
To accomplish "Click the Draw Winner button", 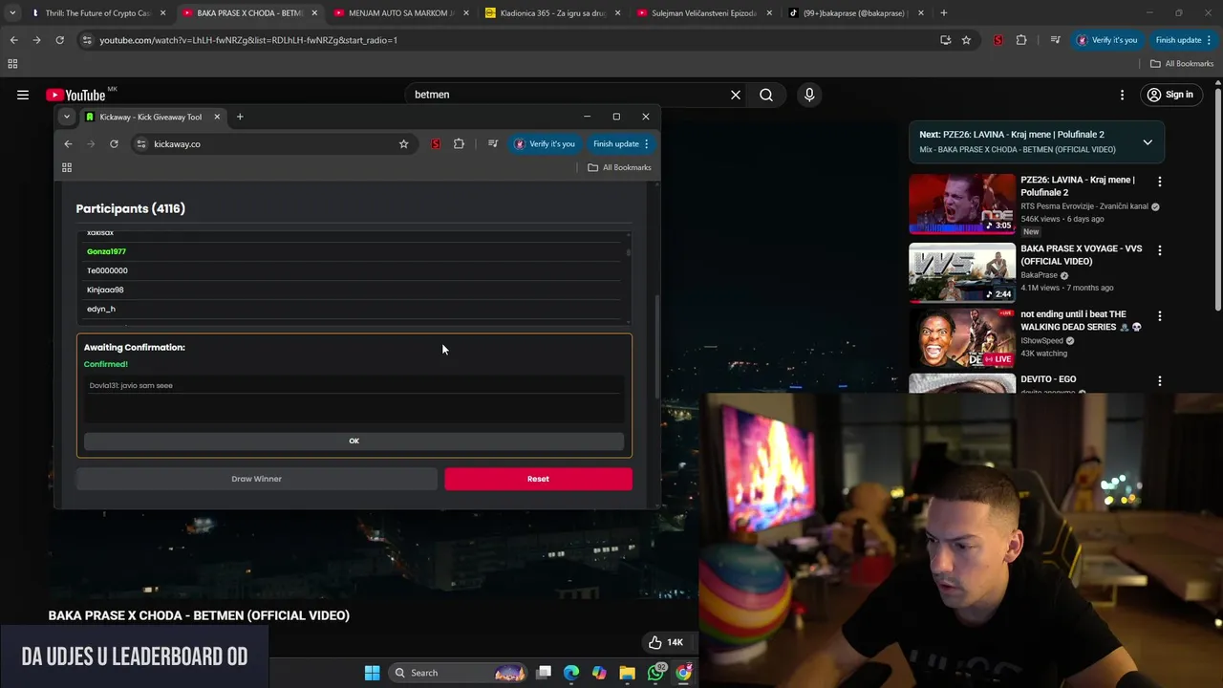I will (x=256, y=479).
